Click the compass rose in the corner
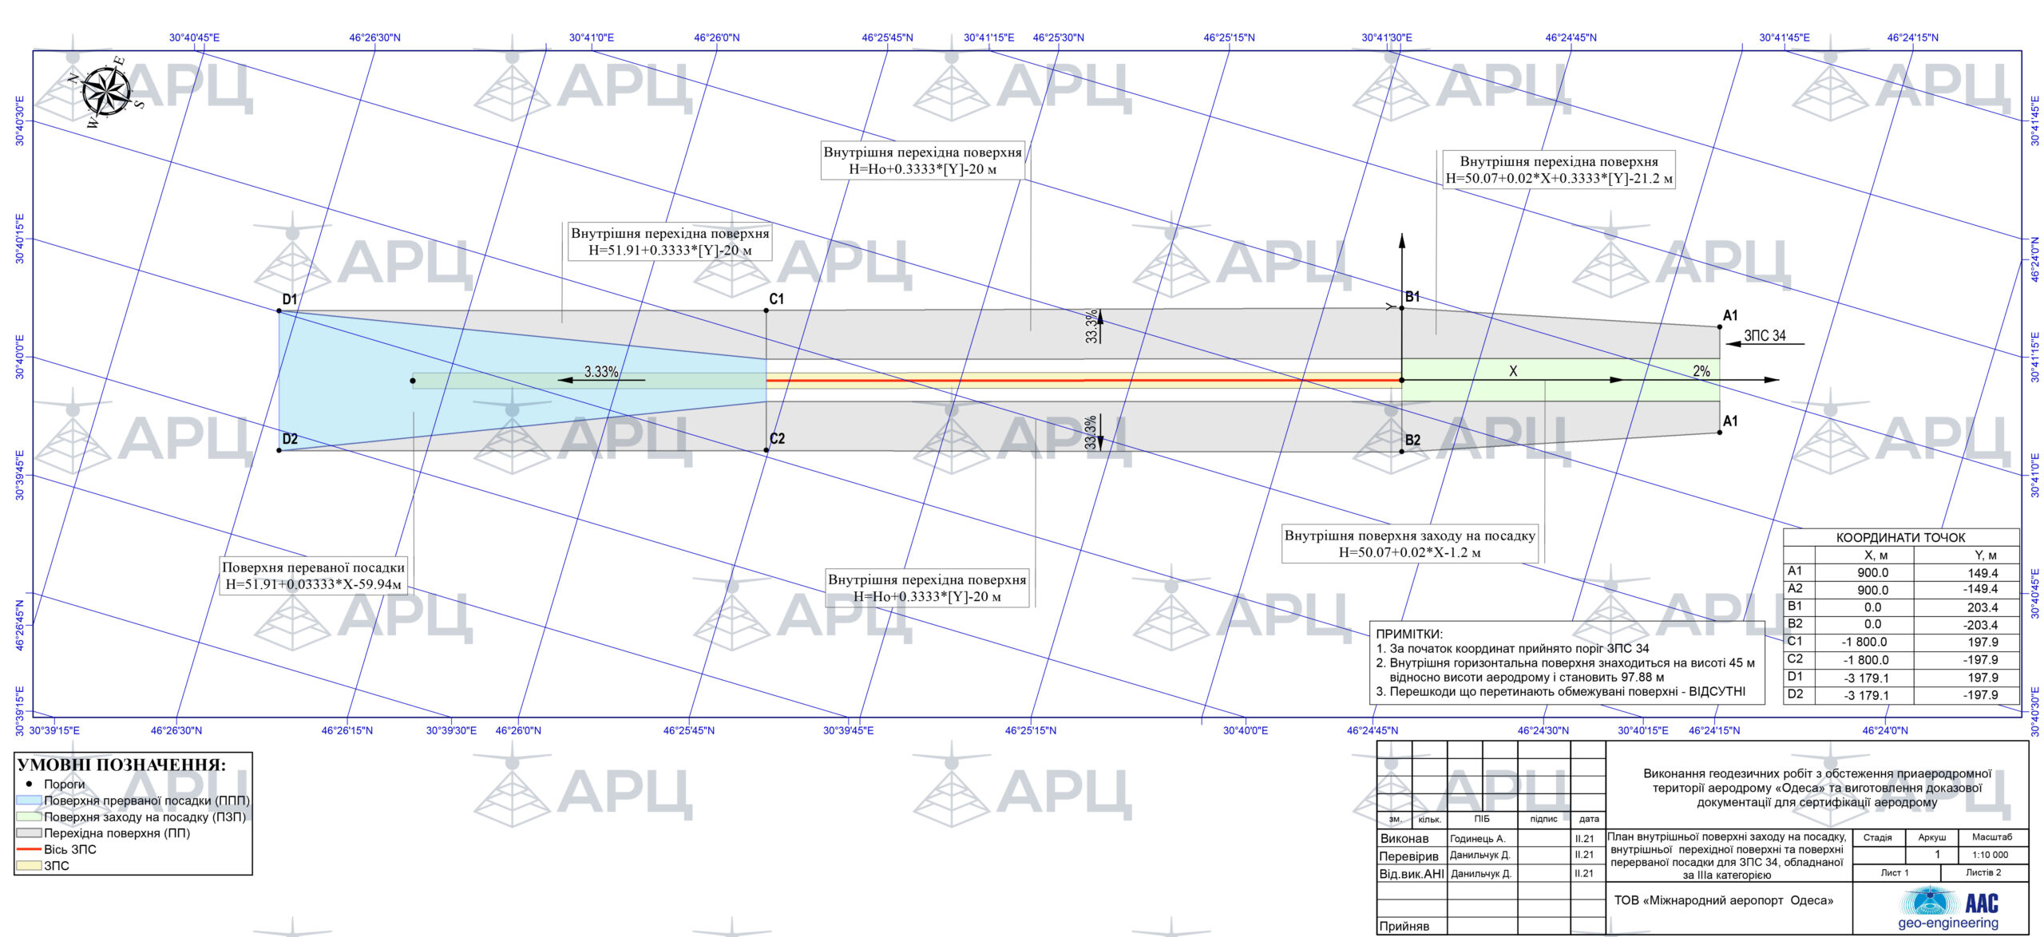2044x937 pixels. tap(108, 91)
